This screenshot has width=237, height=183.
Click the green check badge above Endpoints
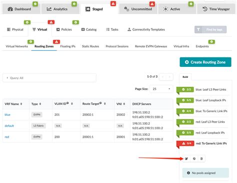click(211, 42)
